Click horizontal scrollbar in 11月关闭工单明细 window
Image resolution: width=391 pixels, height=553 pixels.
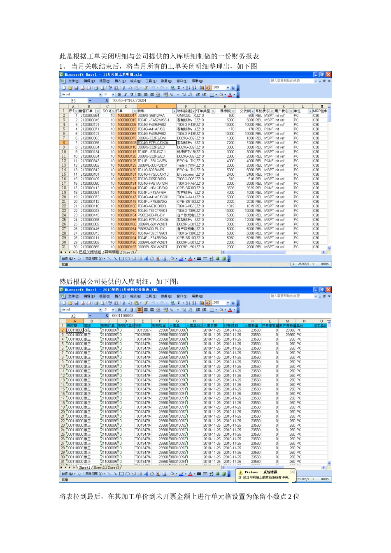[x=274, y=252]
